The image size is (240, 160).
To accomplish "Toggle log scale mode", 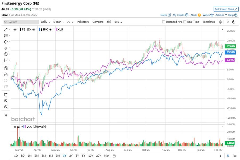I will coord(234,156).
